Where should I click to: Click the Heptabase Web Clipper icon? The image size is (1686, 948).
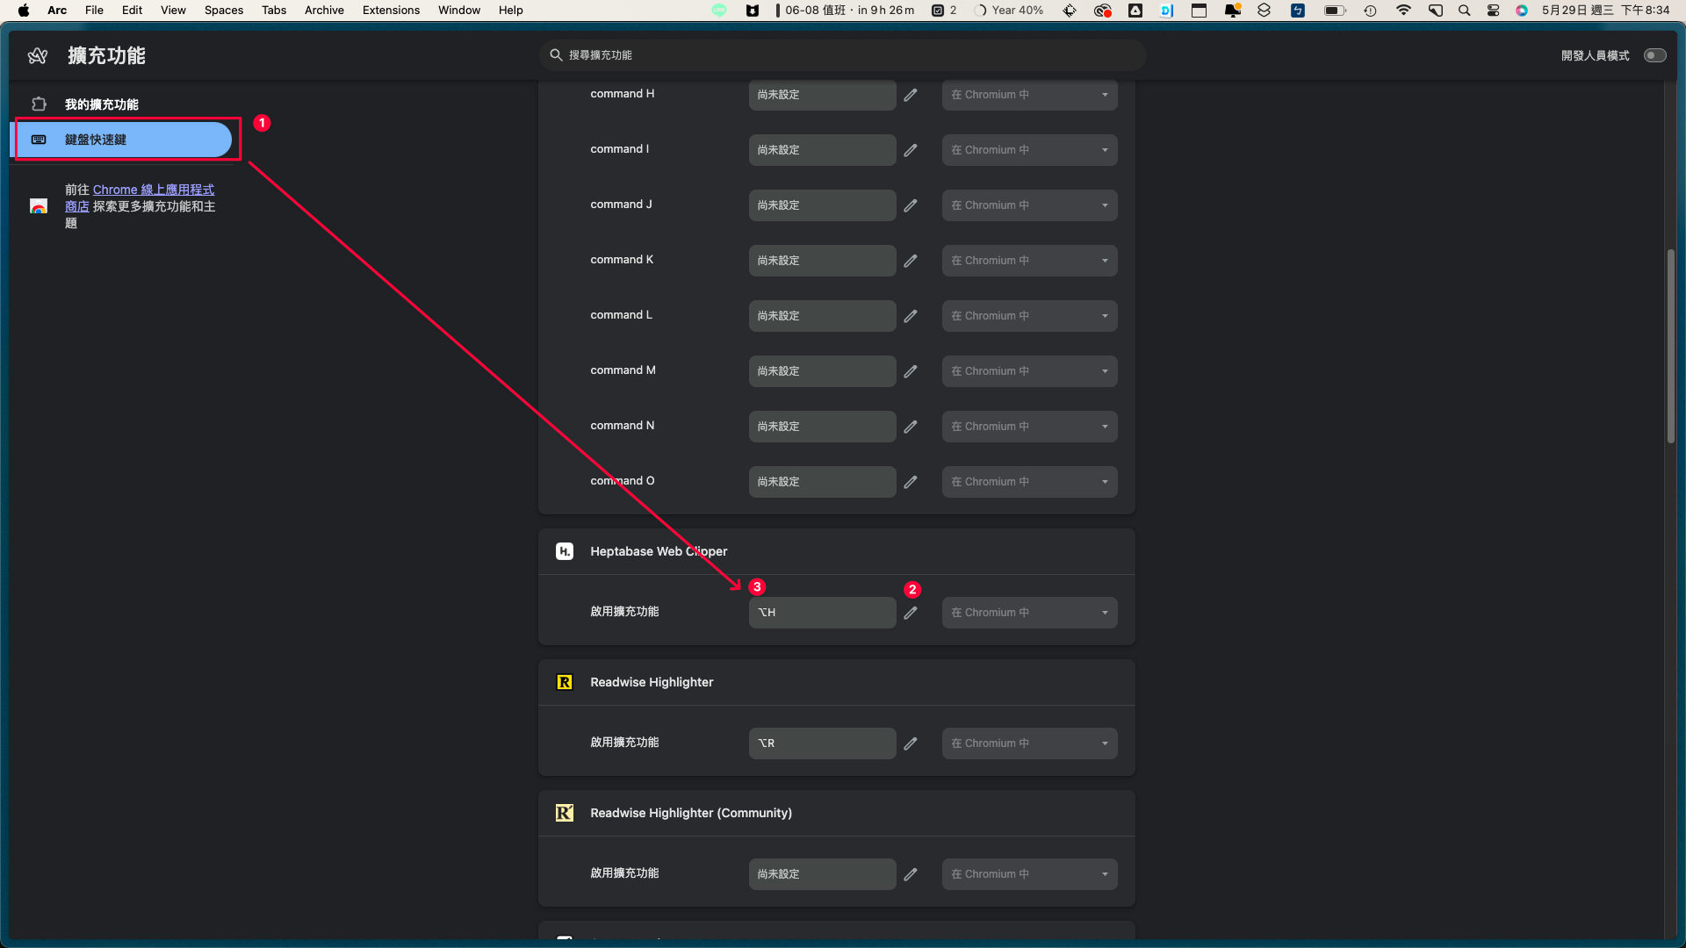point(564,551)
